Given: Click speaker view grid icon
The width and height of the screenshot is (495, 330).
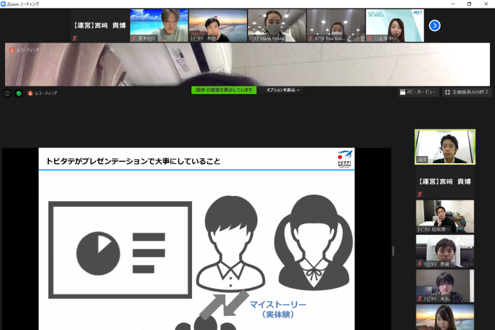Looking at the screenshot, I should [402, 92].
